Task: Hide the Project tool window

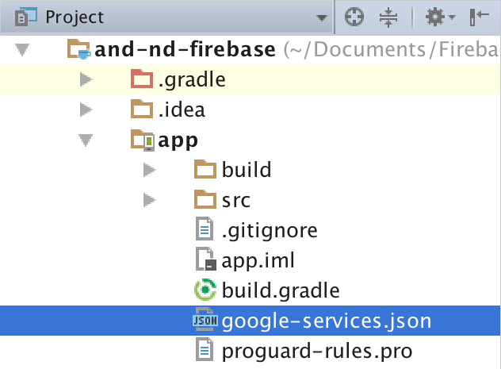Action: [479, 17]
